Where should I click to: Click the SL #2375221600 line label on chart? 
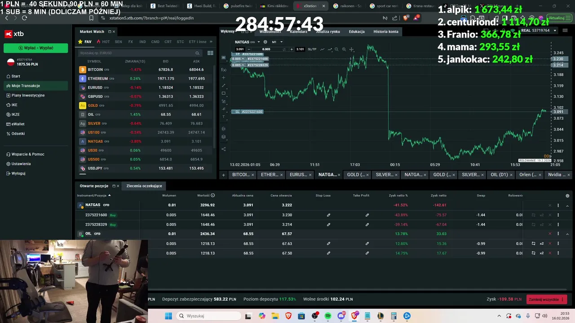point(248,112)
